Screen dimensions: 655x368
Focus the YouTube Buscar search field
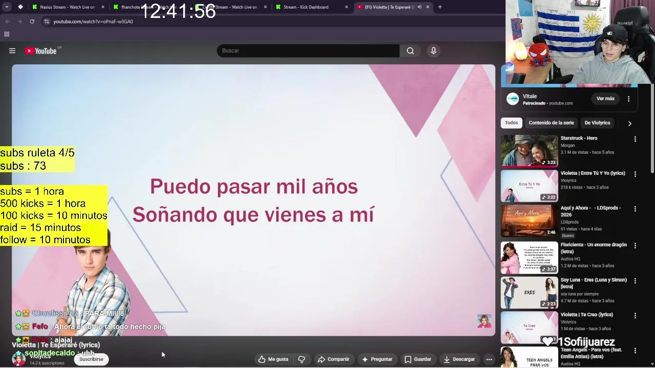[309, 51]
